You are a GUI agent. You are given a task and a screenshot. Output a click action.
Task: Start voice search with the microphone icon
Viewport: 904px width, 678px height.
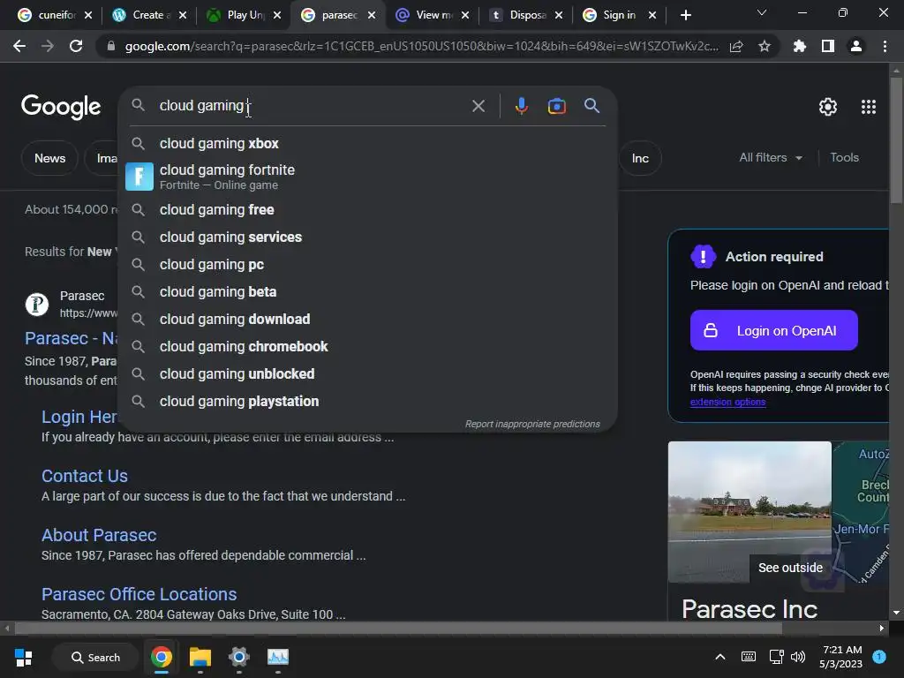pyautogui.click(x=521, y=106)
